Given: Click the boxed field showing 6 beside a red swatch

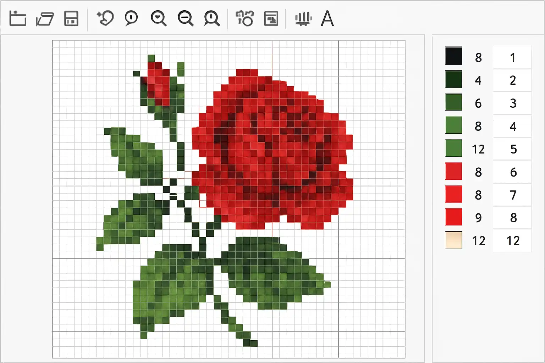Looking at the screenshot, I should click(x=512, y=172).
